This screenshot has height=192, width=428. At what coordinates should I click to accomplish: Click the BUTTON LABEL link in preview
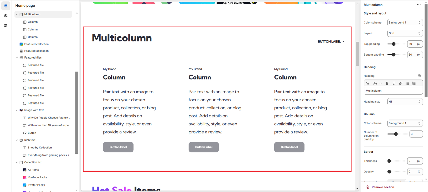tap(331, 42)
